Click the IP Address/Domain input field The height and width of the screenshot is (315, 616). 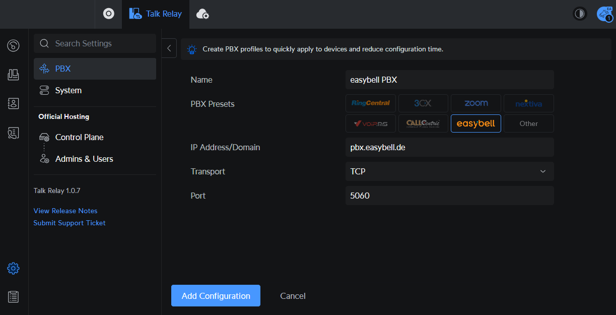coord(449,148)
